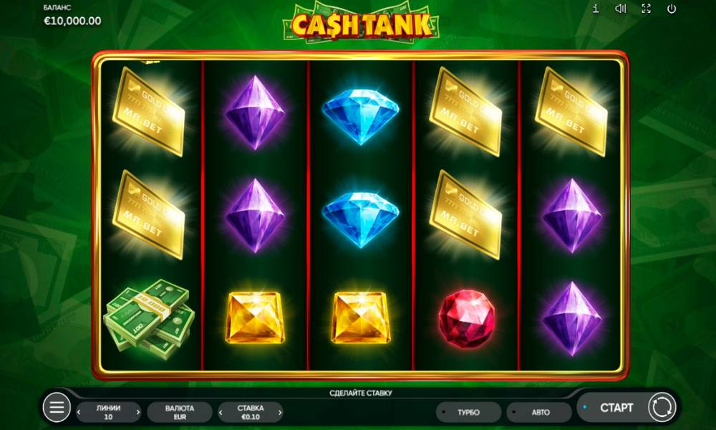Increase the number of Линии

point(138,412)
